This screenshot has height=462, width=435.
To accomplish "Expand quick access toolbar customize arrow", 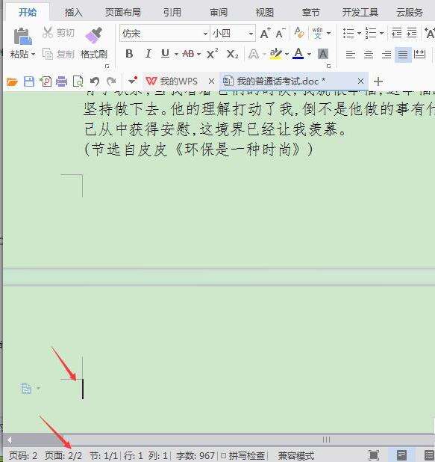I will [x=132, y=80].
